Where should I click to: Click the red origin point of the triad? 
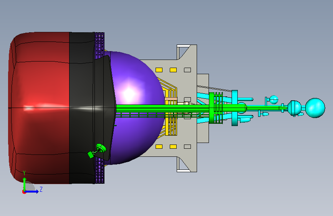click(x=24, y=192)
